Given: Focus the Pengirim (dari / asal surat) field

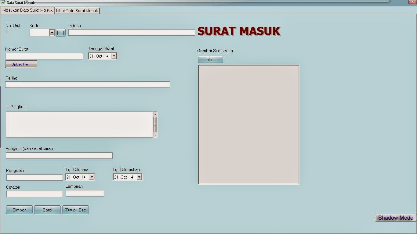Looking at the screenshot, I should (59, 156).
